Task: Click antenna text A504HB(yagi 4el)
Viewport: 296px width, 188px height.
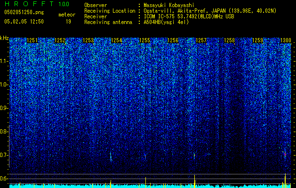Action: pyautogui.click(x=166, y=22)
